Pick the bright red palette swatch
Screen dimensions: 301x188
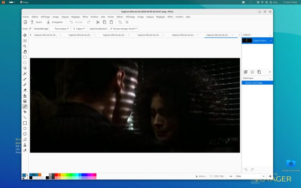tap(56, 175)
